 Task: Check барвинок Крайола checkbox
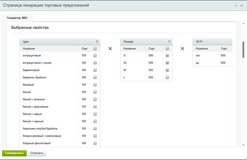click(95, 77)
